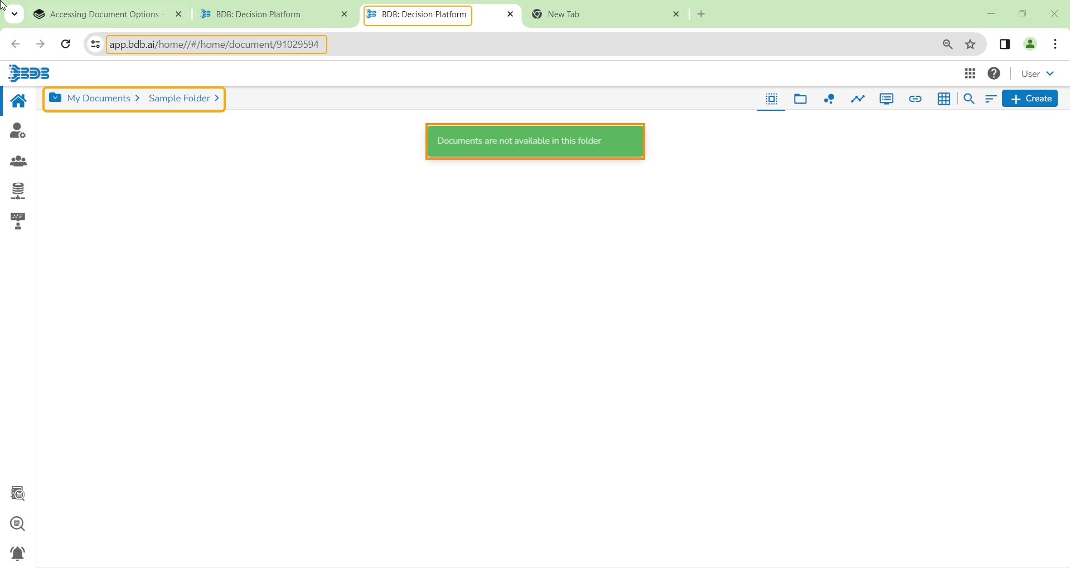
Task: Open the Home icon in left sidebar
Action: tap(18, 101)
